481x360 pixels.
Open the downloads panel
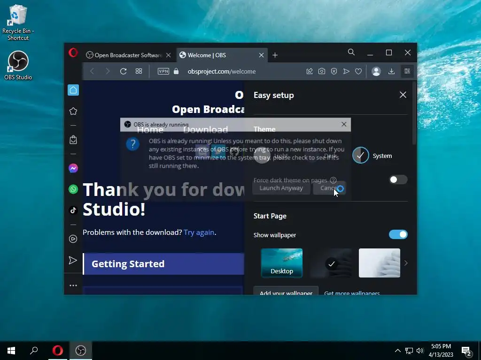pos(391,71)
